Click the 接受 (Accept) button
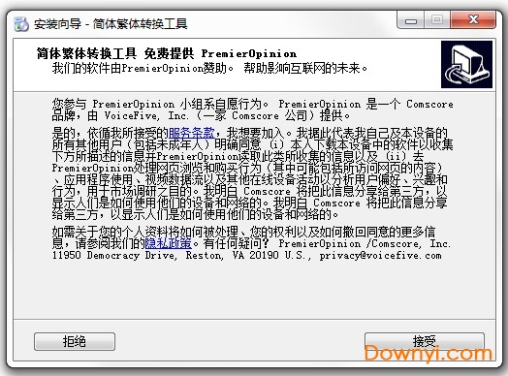Viewport: 508px width, 376px height. (x=425, y=341)
